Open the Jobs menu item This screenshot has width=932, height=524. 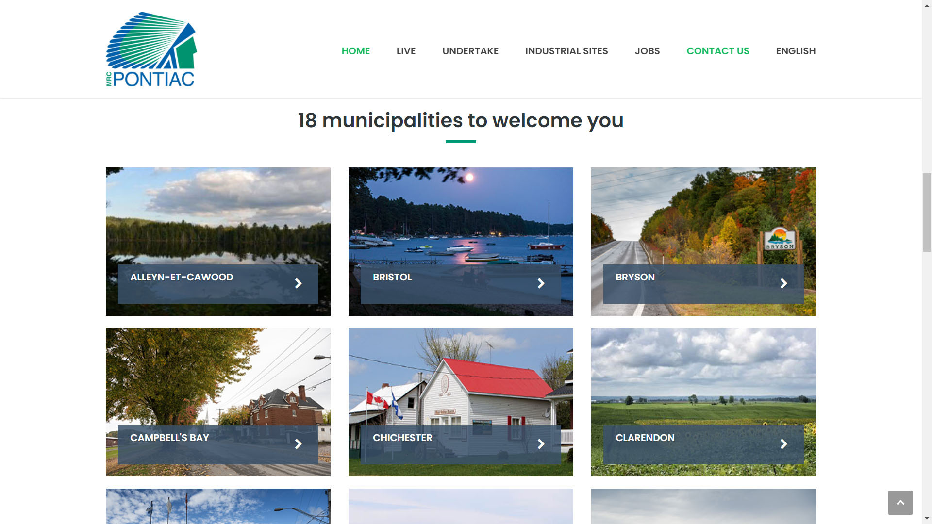647,51
